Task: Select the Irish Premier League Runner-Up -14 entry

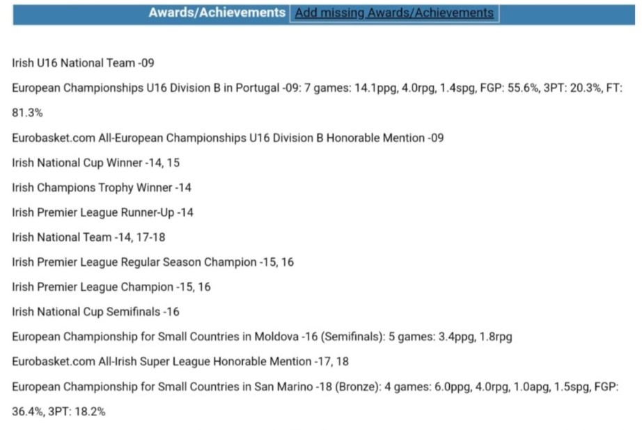Action: pyautogui.click(x=103, y=213)
